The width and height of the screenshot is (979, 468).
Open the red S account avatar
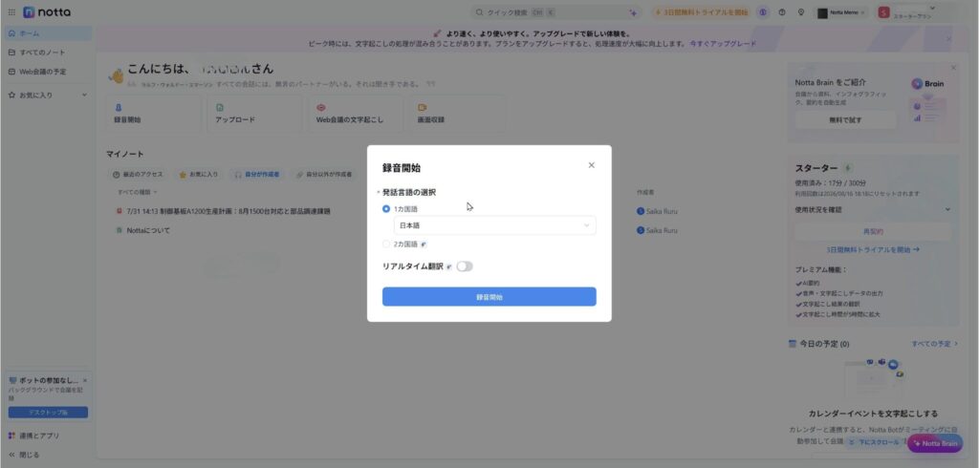tap(883, 12)
